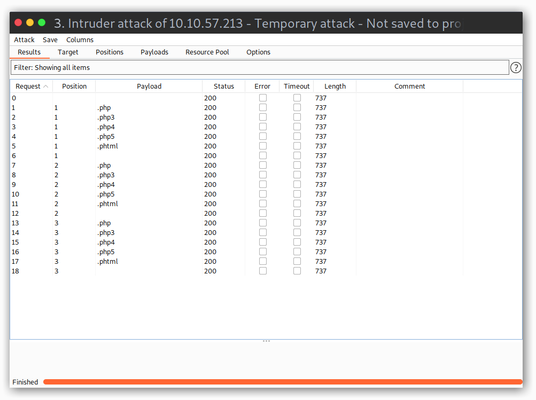Open the Columns menu
Screen dimensions: 536x400
[x=80, y=40]
